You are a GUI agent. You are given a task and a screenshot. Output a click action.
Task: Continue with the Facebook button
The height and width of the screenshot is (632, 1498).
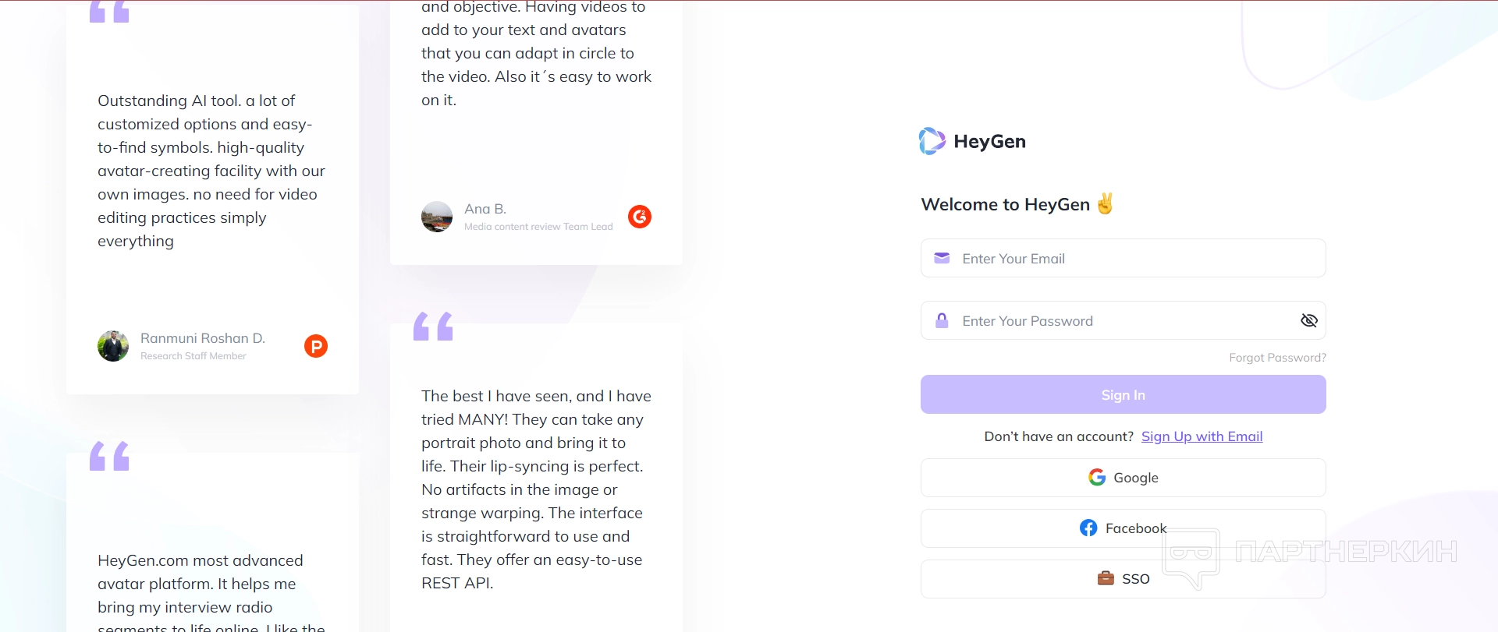(1123, 528)
